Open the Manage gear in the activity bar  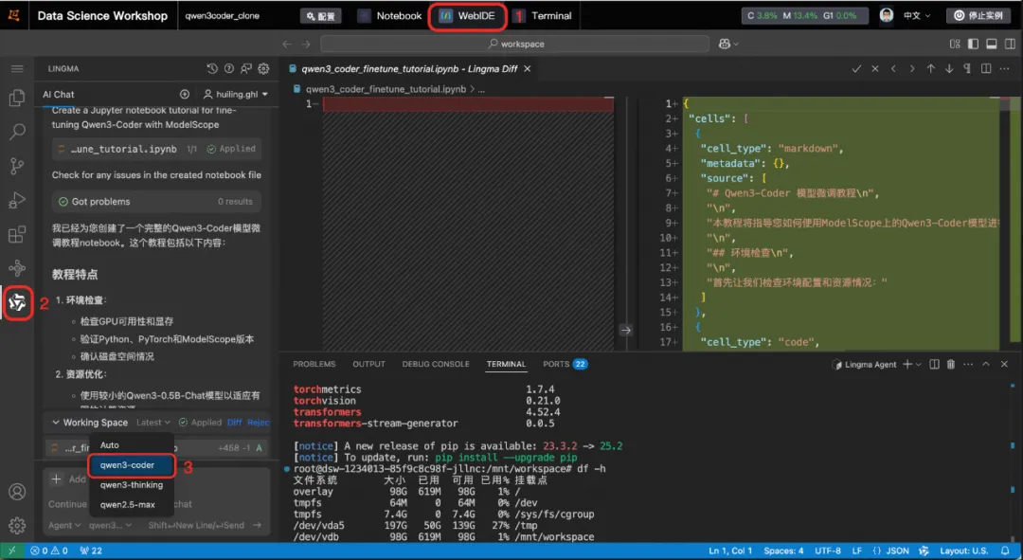point(17,525)
